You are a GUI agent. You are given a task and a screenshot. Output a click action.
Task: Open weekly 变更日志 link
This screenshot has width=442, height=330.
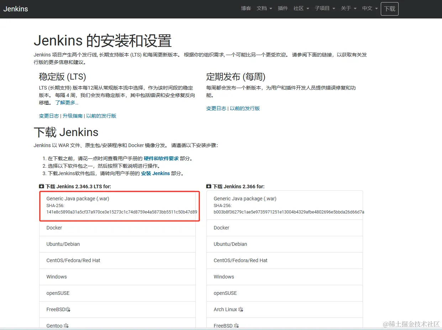coord(216,108)
